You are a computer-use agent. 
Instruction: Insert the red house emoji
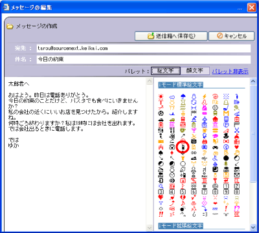pyautogui.click(x=215, y=119)
